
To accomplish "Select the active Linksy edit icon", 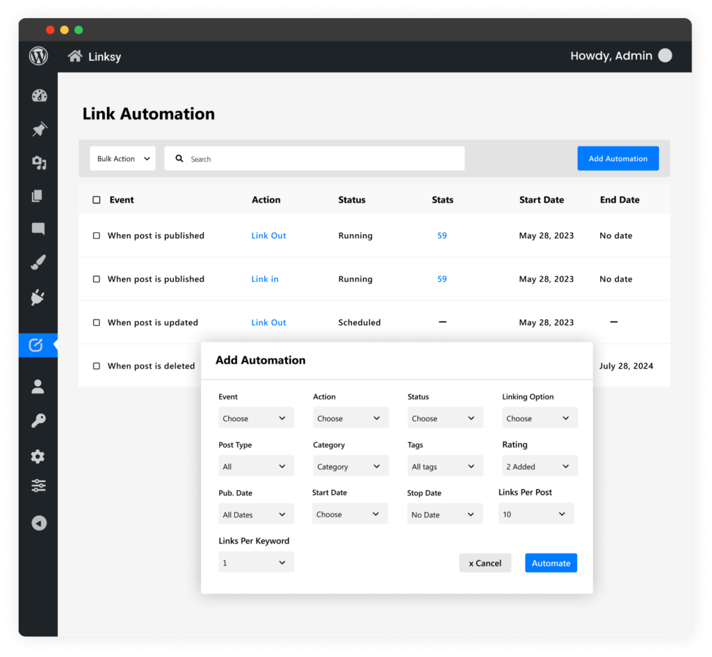I will (36, 345).
